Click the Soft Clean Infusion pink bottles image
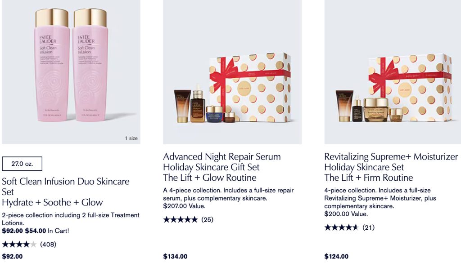This screenshot has width=461, height=263. [x=71, y=72]
